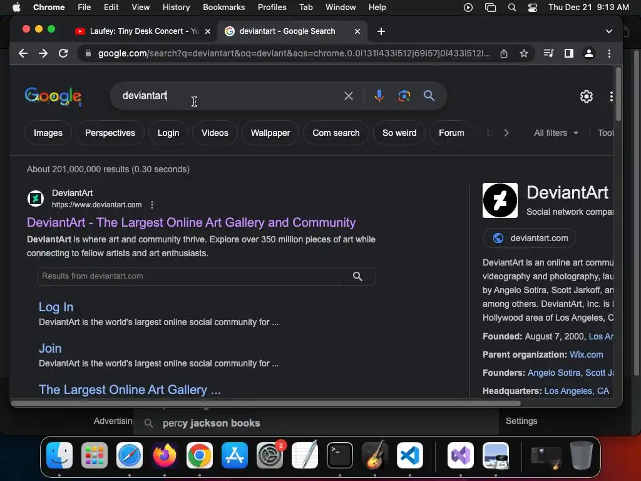This screenshot has width=641, height=481.
Task: Select the Wallpaper filter chip
Action: (x=270, y=133)
